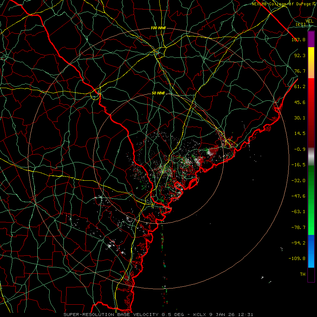The width and height of the screenshot is (317, 317).
Task: Click the "VEL" legend title
Action: [x=309, y=21]
